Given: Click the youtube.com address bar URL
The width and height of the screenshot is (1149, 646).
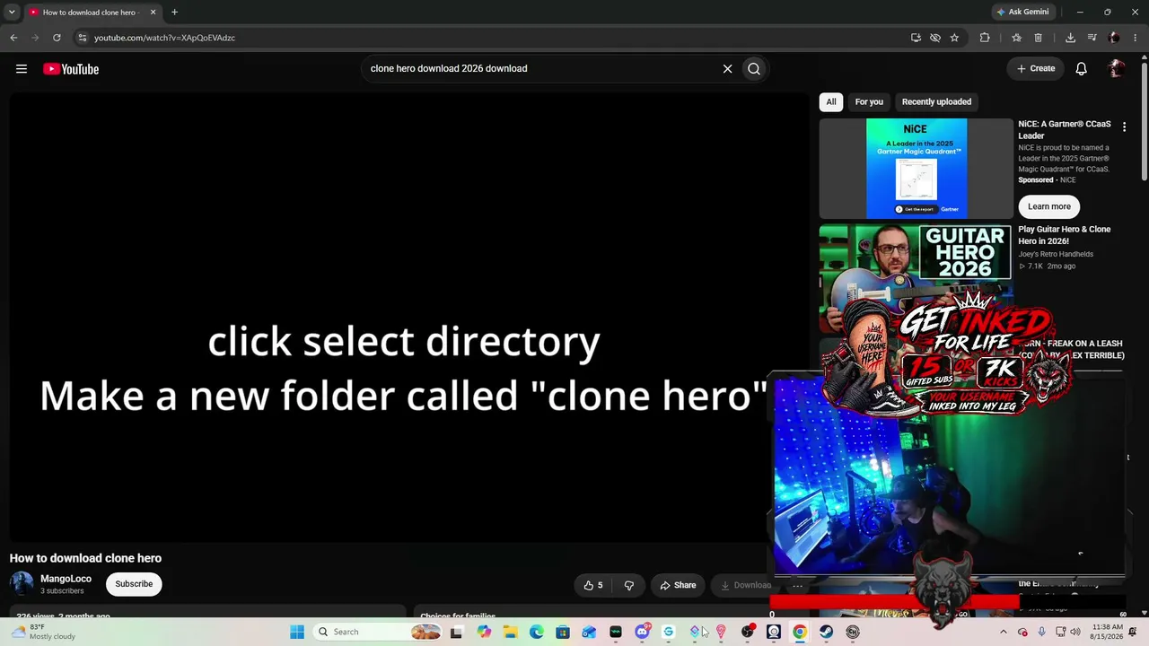Looking at the screenshot, I should click(164, 38).
